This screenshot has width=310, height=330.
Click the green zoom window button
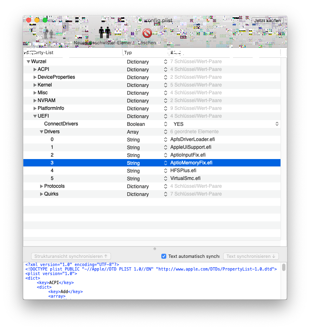pos(45,20)
